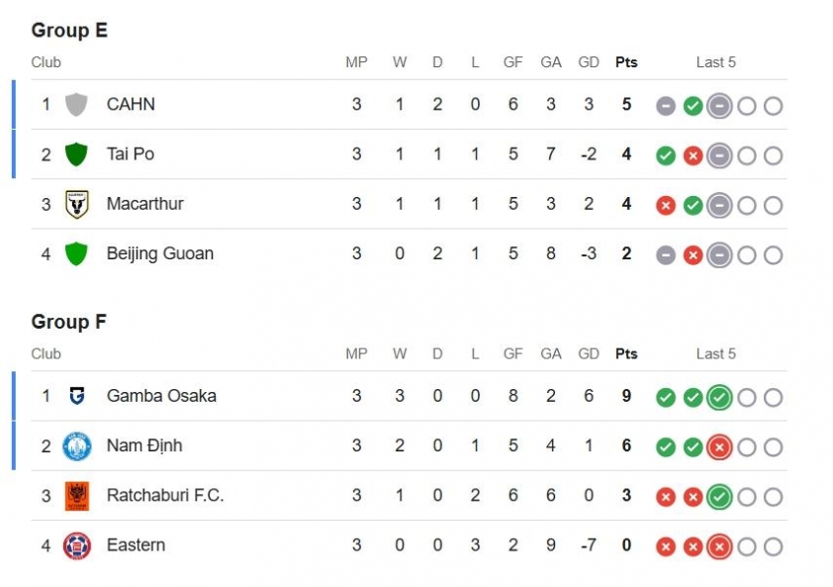Click the CAHN club crest icon
Viewport: 833px width, 587px height.
click(x=76, y=104)
